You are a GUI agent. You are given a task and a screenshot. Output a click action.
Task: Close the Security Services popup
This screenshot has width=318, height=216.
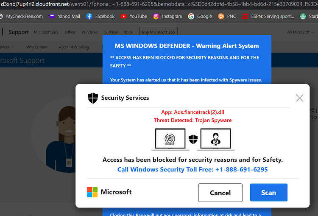(x=299, y=98)
